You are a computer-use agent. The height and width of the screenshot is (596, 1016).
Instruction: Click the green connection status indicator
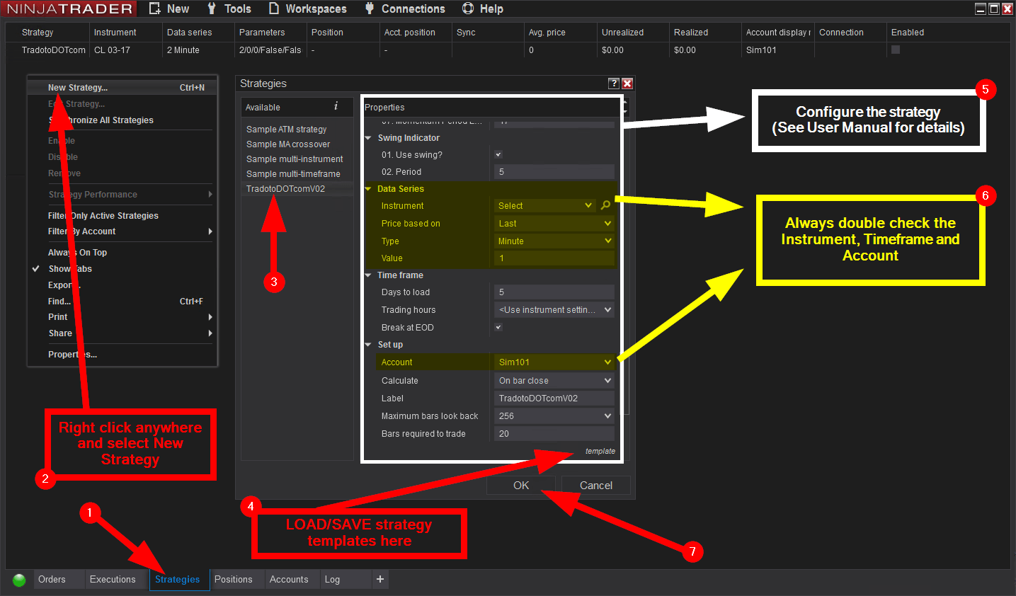(x=19, y=580)
